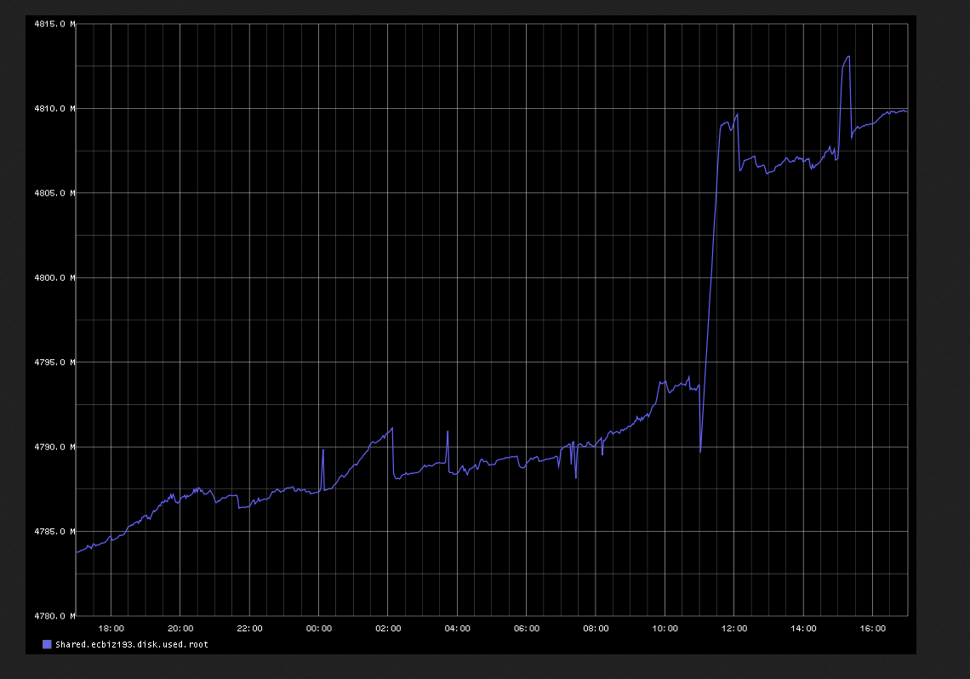This screenshot has width=970, height=679.
Task: Click the sharp dip just before 11:00
Action: [700, 451]
